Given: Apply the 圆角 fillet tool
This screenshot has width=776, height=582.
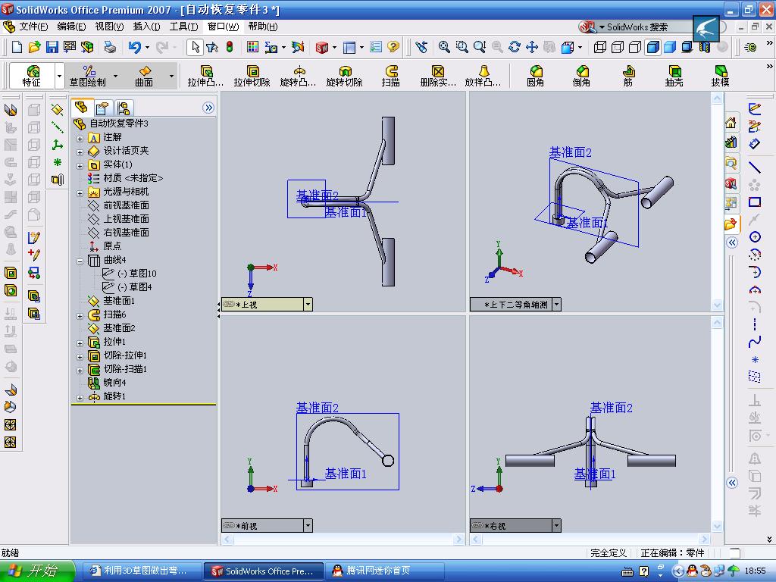Looking at the screenshot, I should [x=536, y=77].
